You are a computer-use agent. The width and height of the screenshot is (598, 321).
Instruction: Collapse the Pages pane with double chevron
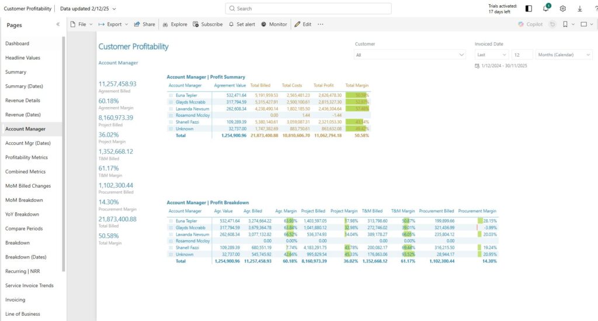(x=58, y=25)
